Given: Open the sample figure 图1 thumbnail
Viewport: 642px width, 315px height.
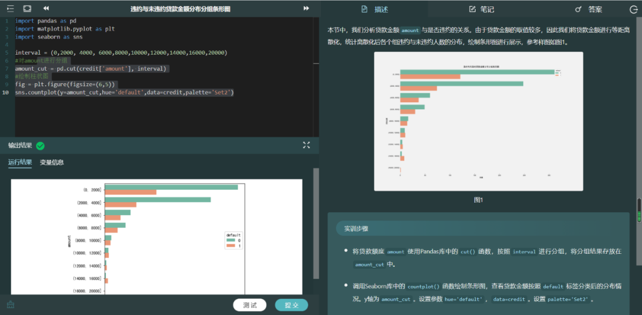Looking at the screenshot, I should pos(478,121).
